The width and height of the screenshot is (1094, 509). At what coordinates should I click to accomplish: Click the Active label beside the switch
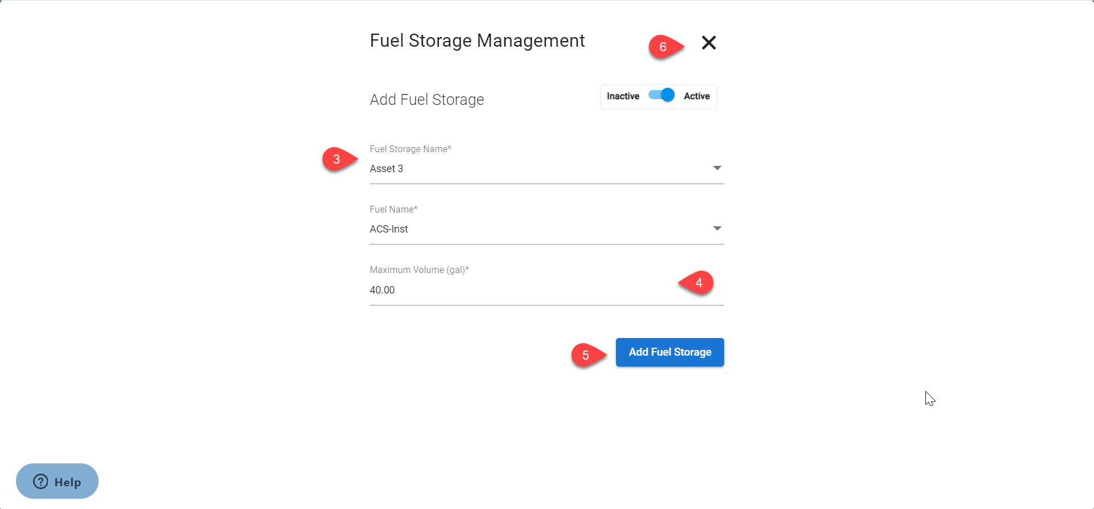click(x=696, y=96)
